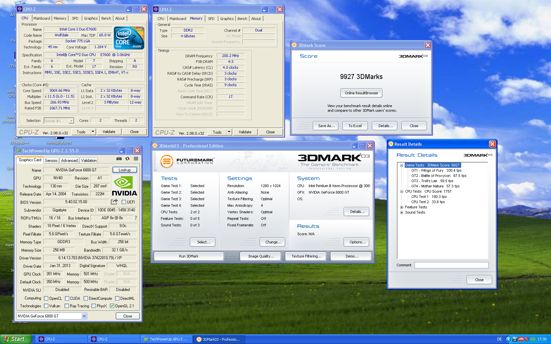Minimize the 3DMark03 Professional Edition window
551x344 pixels.
pyautogui.click(x=355, y=146)
